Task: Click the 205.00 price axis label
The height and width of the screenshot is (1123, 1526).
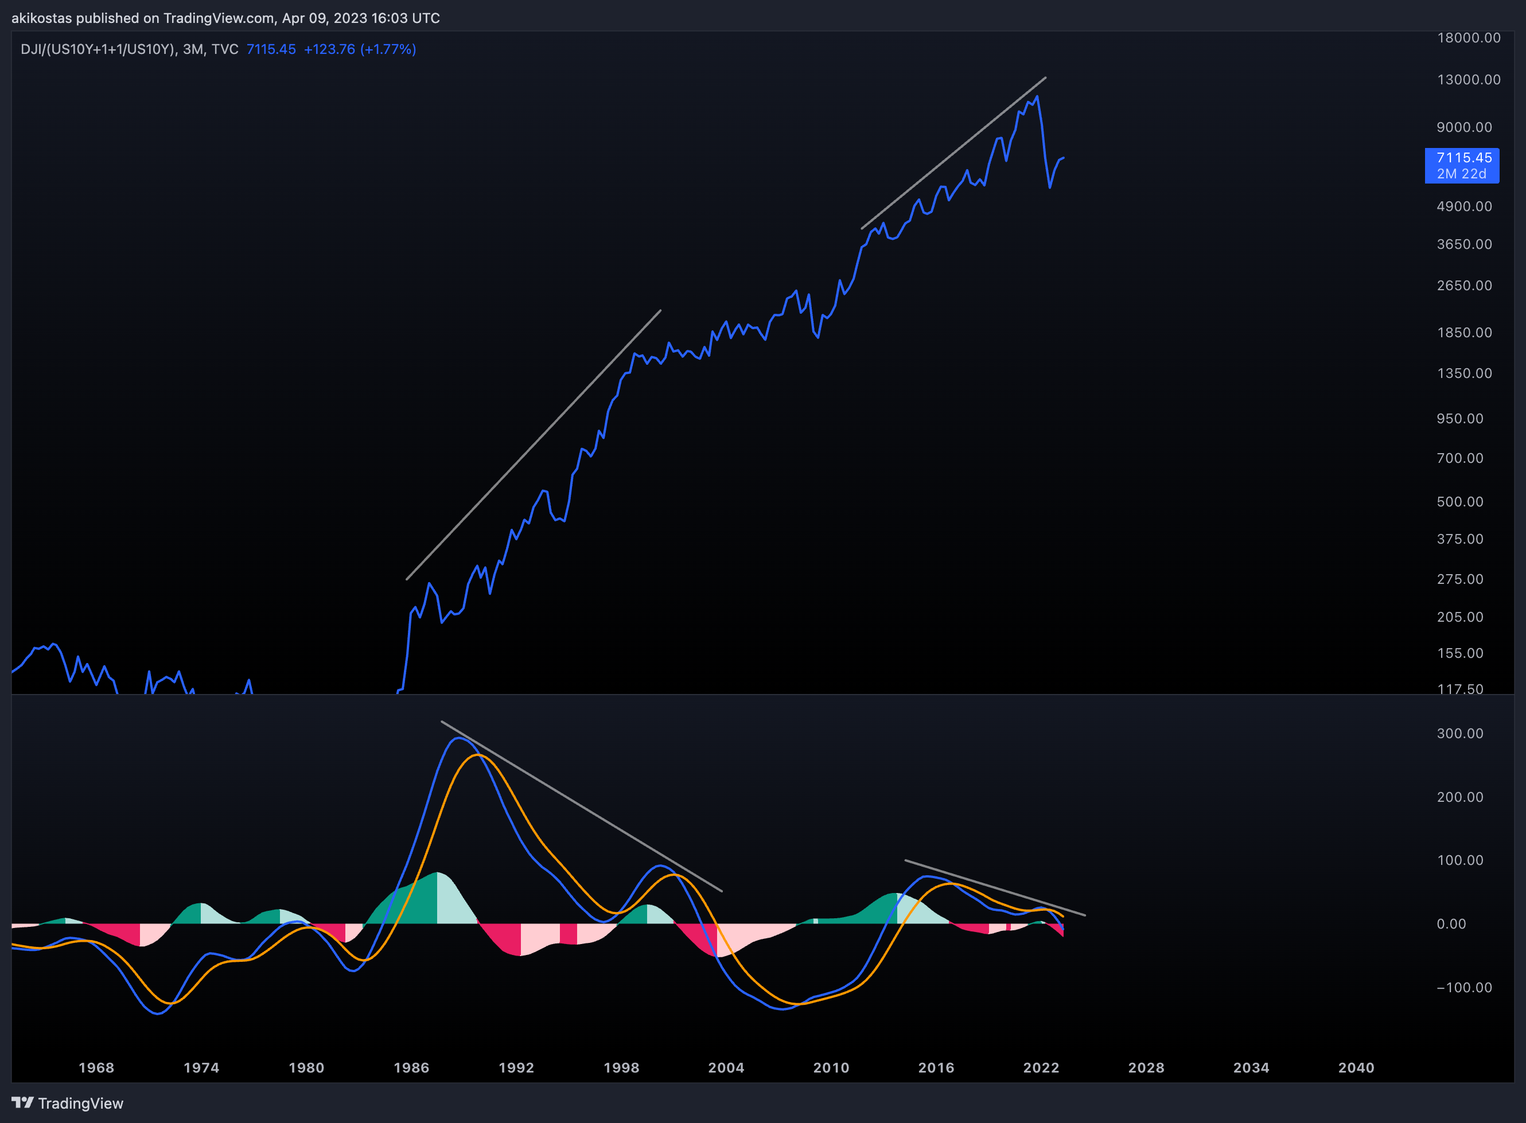Action: (x=1460, y=617)
